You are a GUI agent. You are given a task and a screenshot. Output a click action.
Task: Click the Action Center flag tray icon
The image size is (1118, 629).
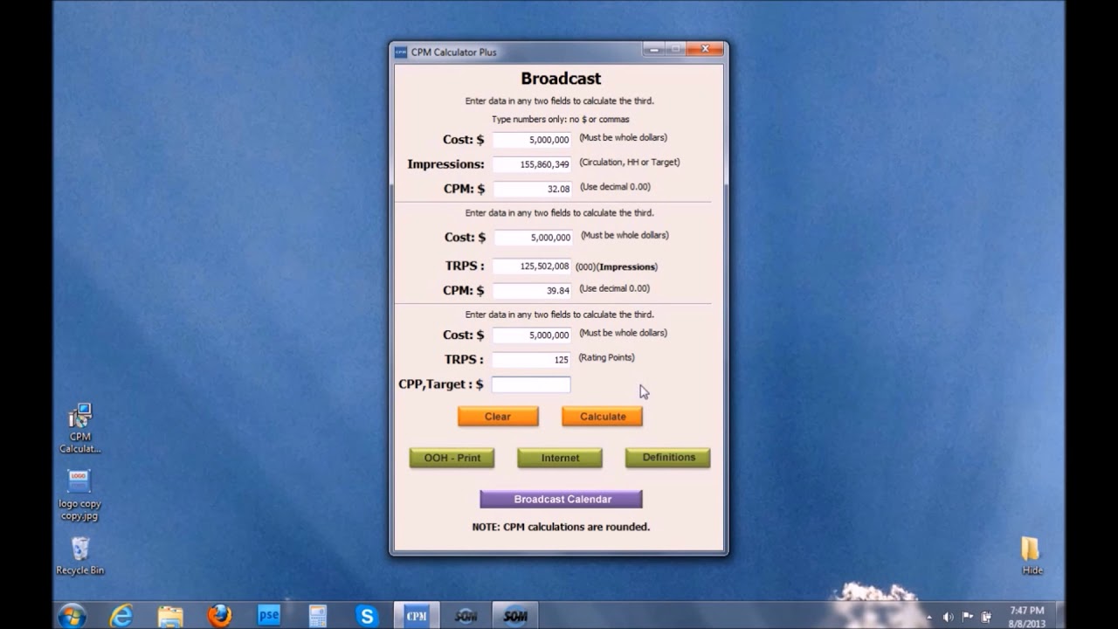pos(967,617)
